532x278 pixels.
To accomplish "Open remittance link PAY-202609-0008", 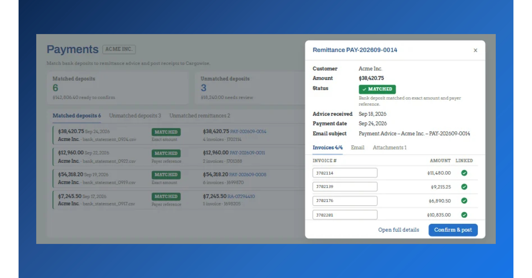I will pos(248,175).
